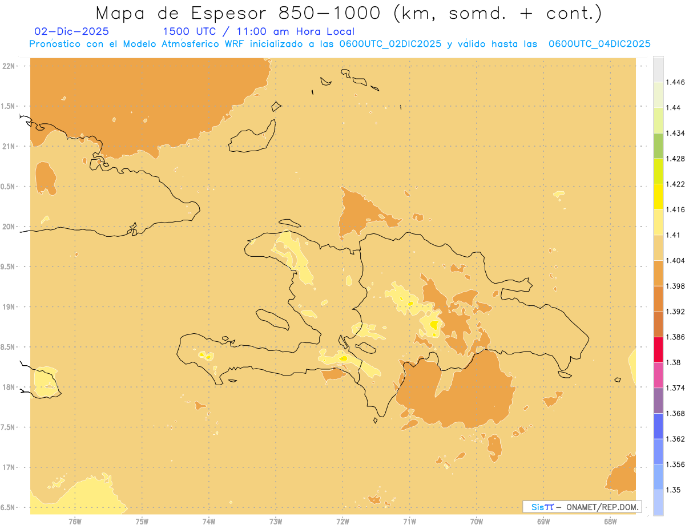This screenshot has width=685, height=529.
Task: Click the 75W longitude label
Action: tap(142, 522)
